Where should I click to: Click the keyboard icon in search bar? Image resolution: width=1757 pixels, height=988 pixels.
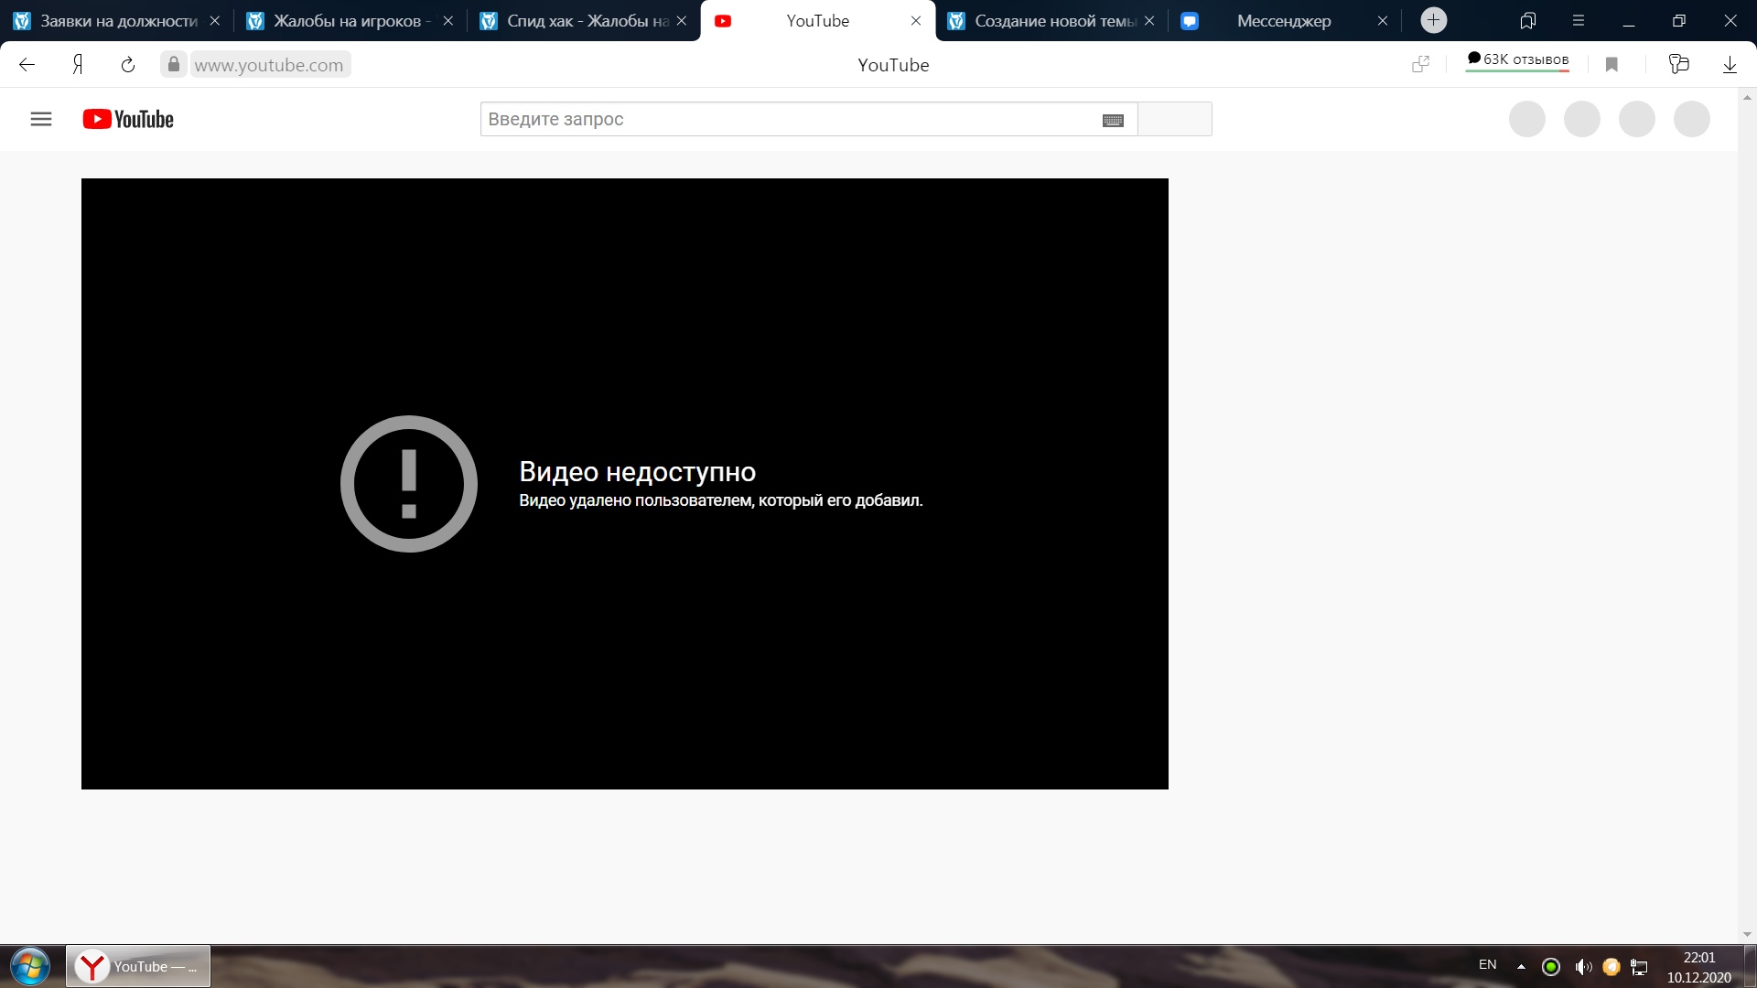click(x=1113, y=118)
